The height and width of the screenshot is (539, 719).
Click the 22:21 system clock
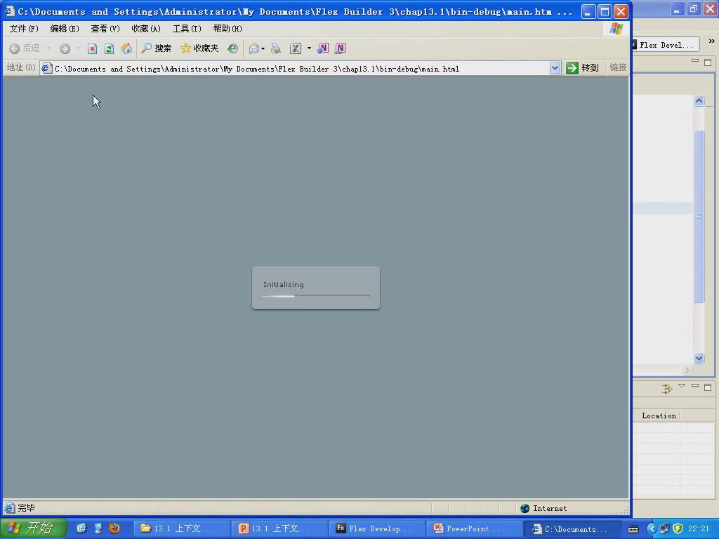click(x=699, y=528)
